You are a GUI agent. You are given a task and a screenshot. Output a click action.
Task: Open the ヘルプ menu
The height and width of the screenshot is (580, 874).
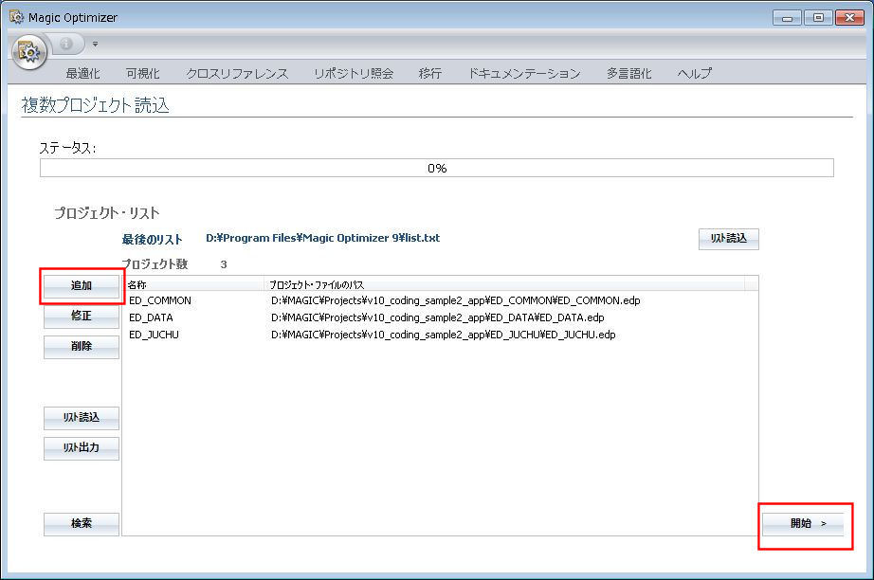coord(695,73)
